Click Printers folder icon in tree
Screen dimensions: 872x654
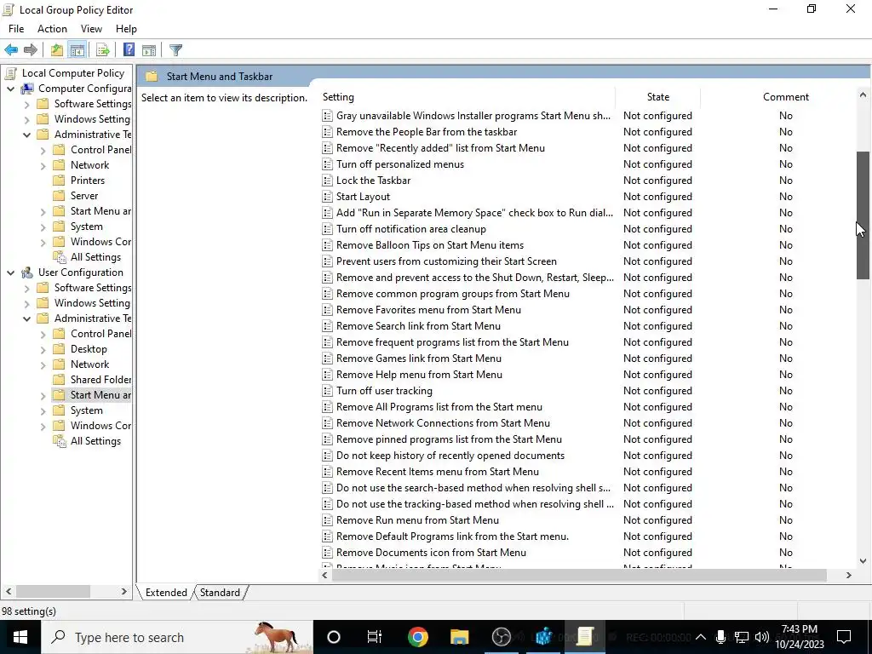click(x=59, y=181)
